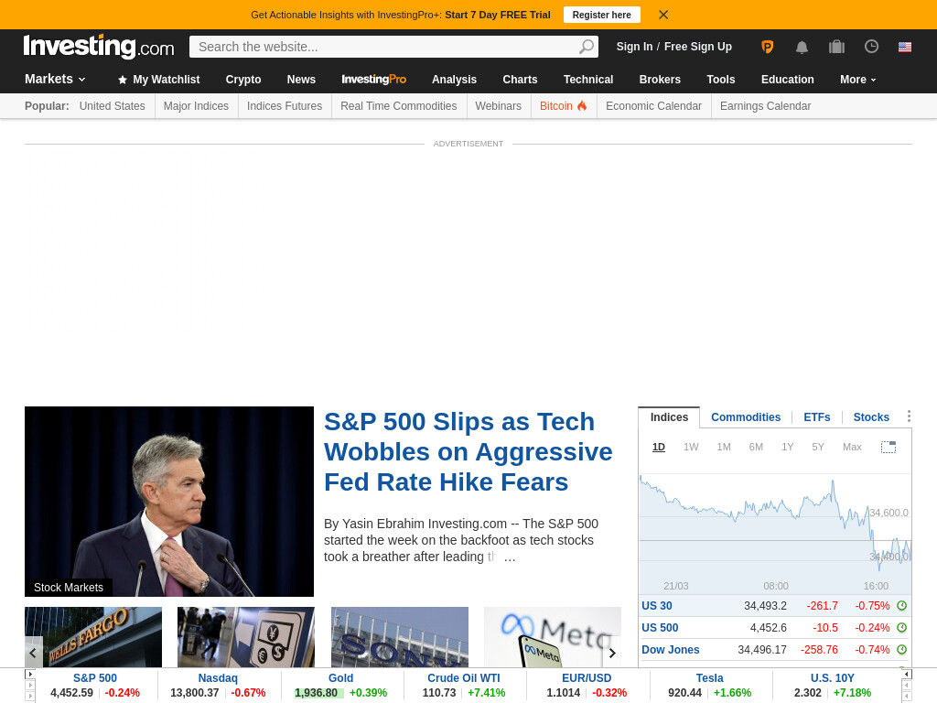Open Gold in the bottom ticker
The width and height of the screenshot is (937, 703).
340,678
